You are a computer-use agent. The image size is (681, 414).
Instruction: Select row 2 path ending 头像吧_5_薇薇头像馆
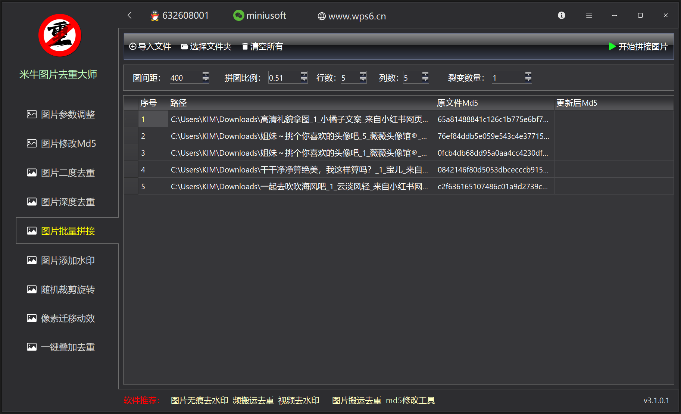(301, 136)
